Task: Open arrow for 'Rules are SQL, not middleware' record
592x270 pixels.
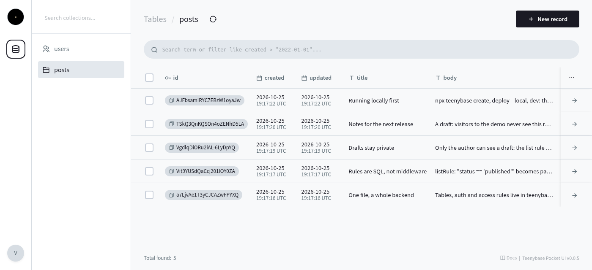Action: point(574,171)
